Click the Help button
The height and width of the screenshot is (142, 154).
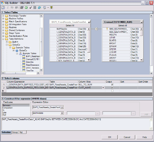[x=144, y=137]
